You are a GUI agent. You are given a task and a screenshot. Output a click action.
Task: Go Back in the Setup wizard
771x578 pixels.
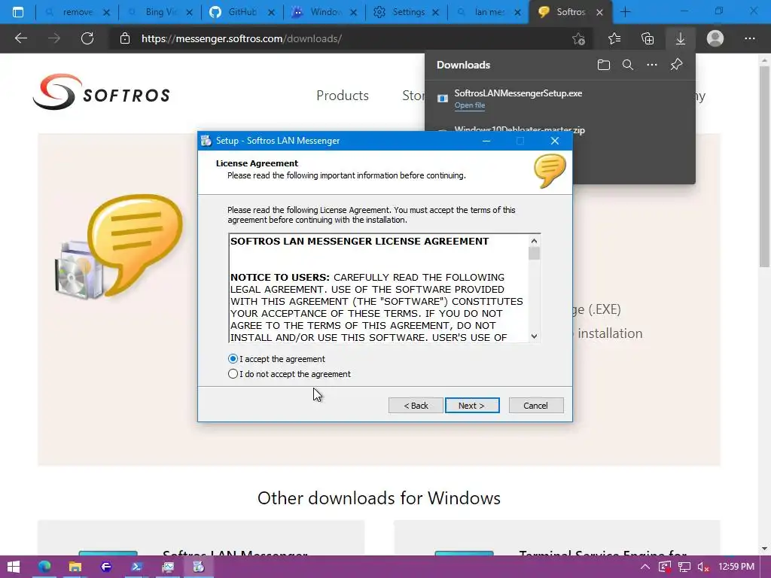[x=416, y=406]
